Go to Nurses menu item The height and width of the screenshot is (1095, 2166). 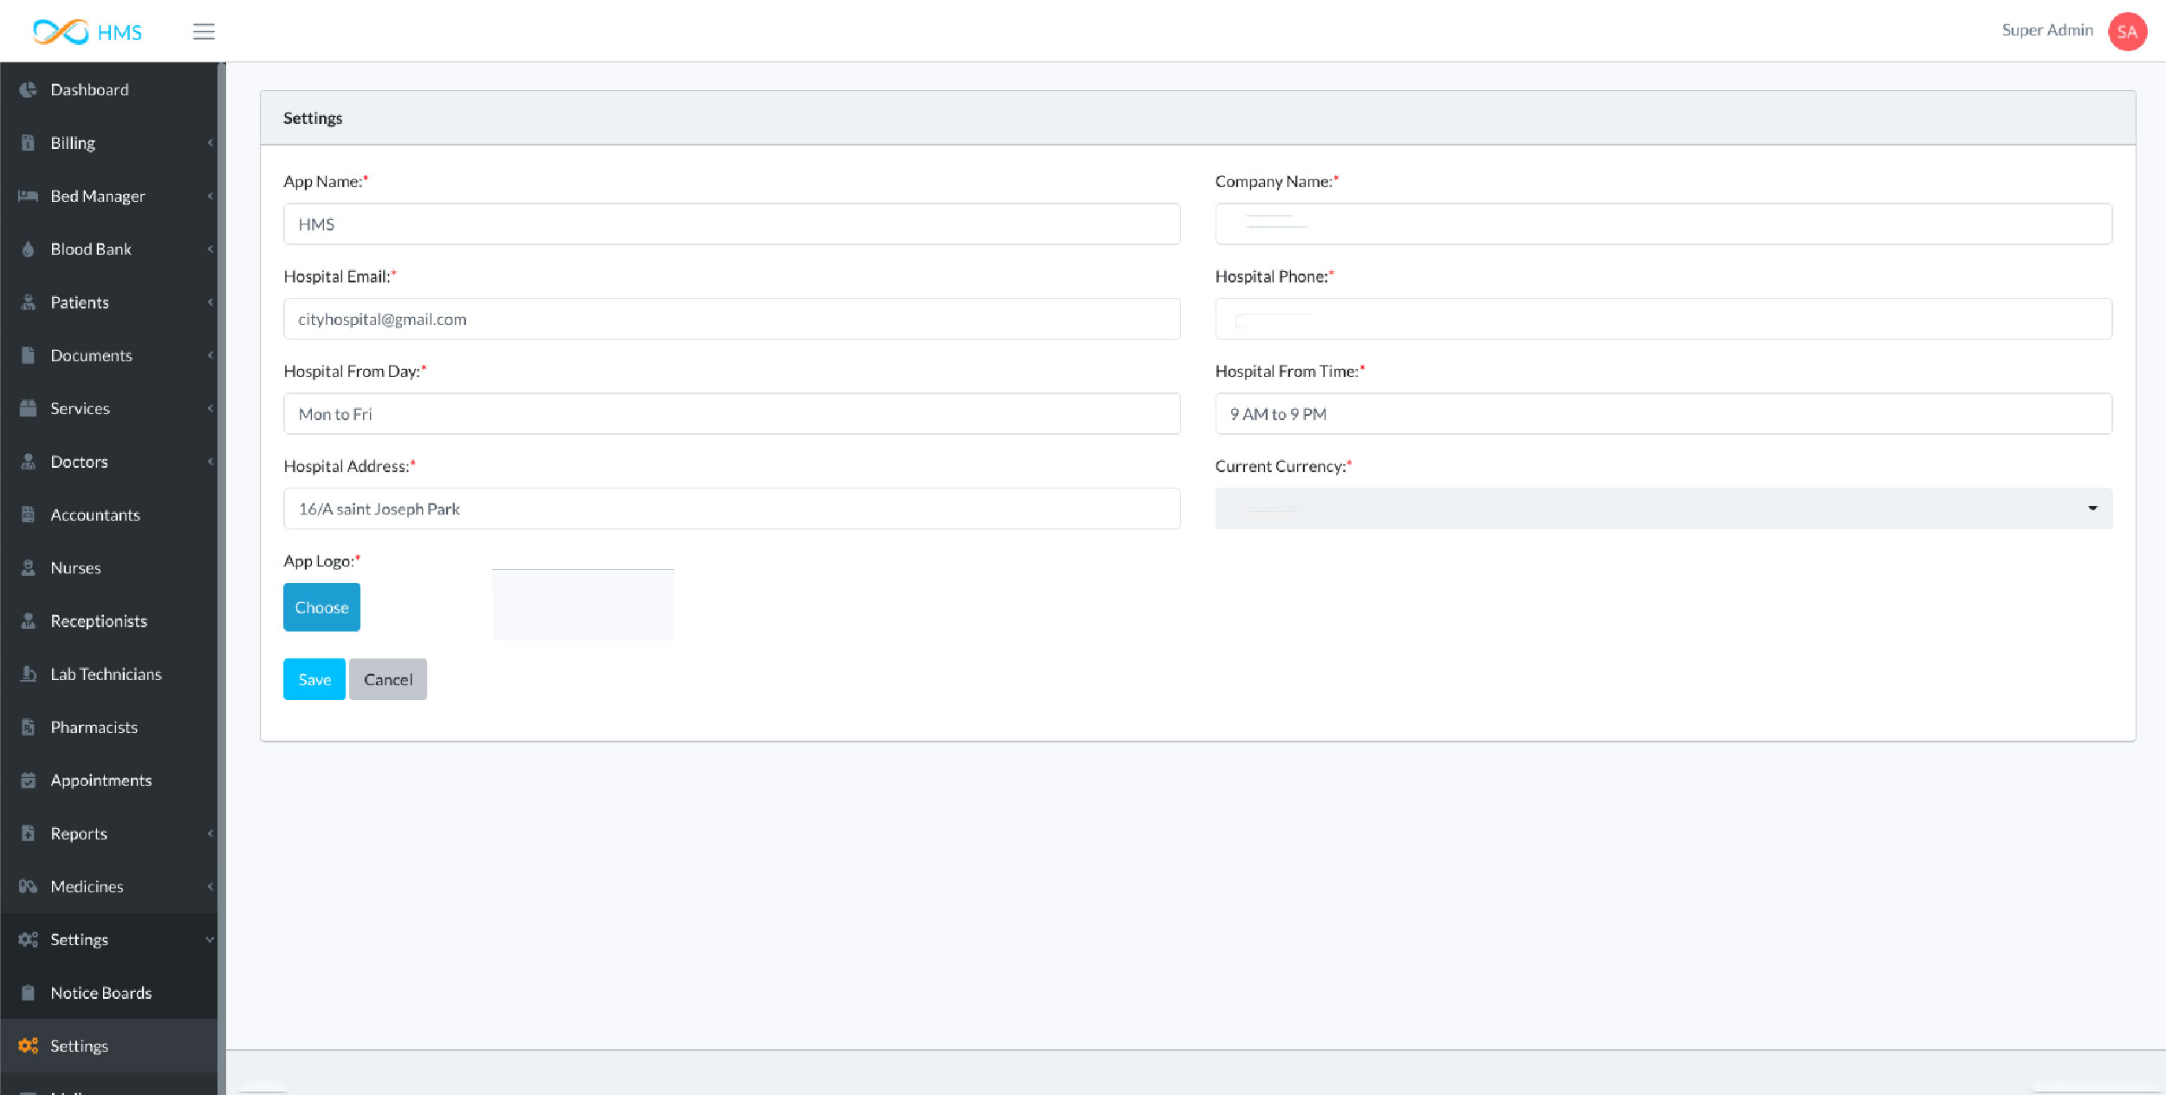(x=75, y=568)
